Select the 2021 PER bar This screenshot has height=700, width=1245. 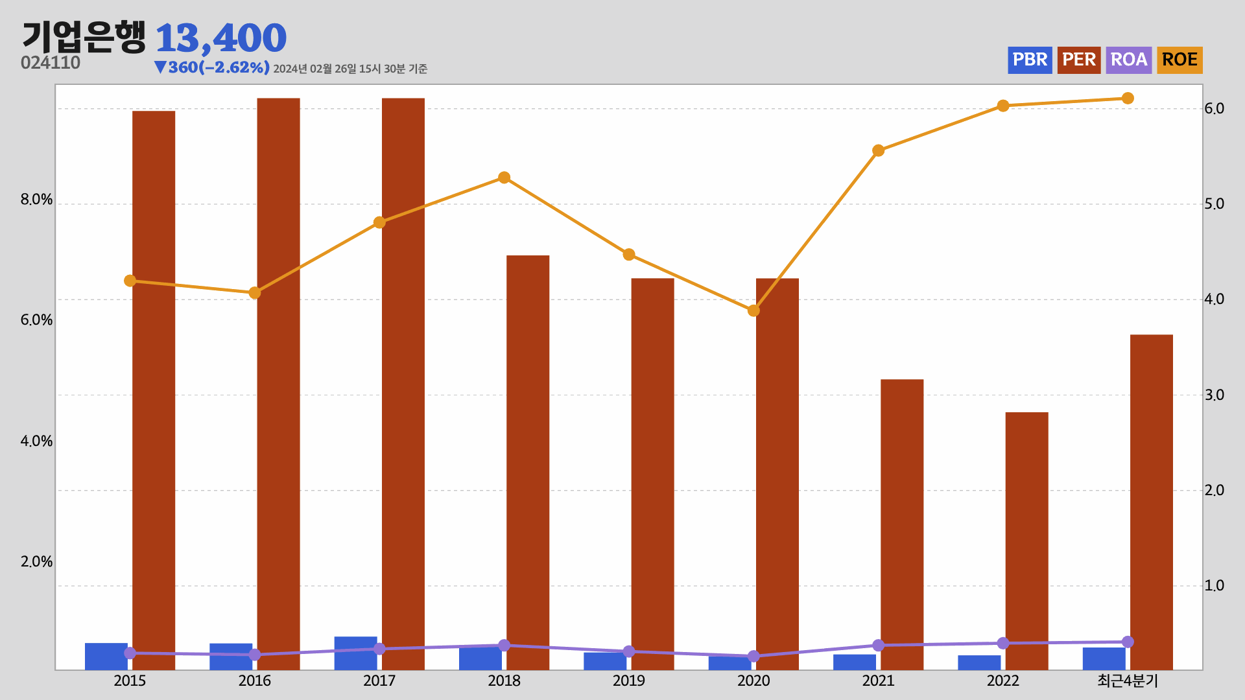point(902,524)
